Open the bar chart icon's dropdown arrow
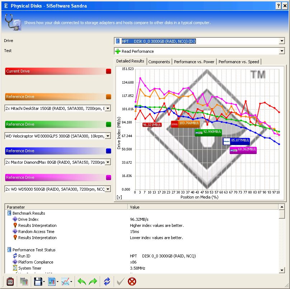 (x=58, y=282)
